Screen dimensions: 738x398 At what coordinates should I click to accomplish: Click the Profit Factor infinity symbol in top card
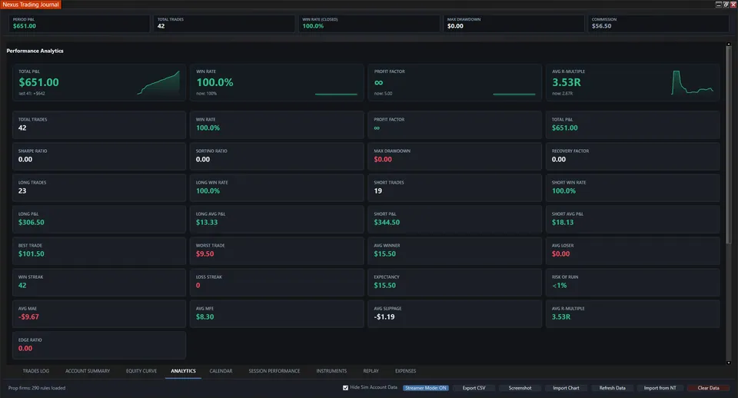pos(378,82)
